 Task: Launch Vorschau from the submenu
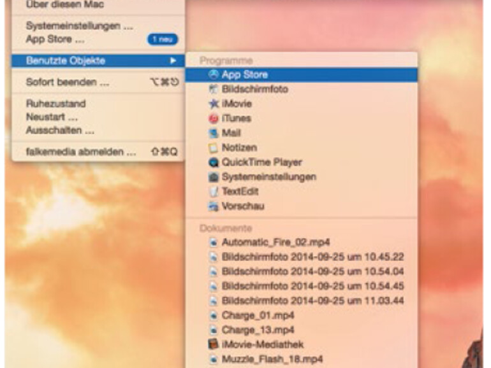pos(301,206)
